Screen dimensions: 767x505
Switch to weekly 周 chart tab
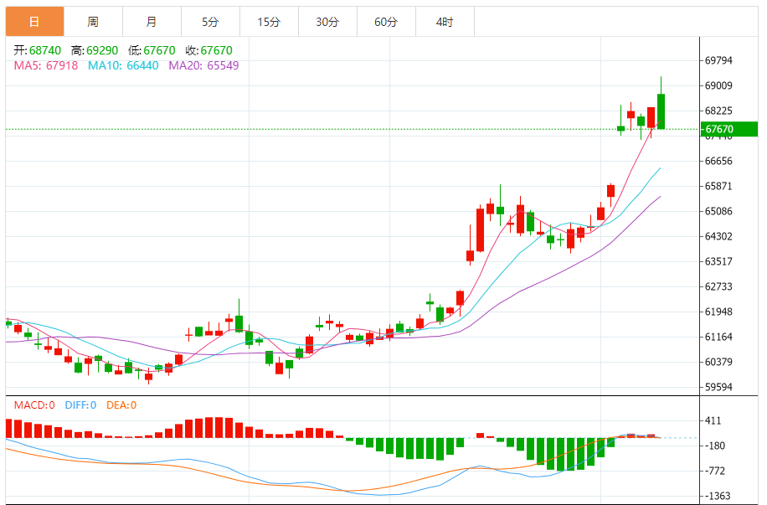coord(93,22)
